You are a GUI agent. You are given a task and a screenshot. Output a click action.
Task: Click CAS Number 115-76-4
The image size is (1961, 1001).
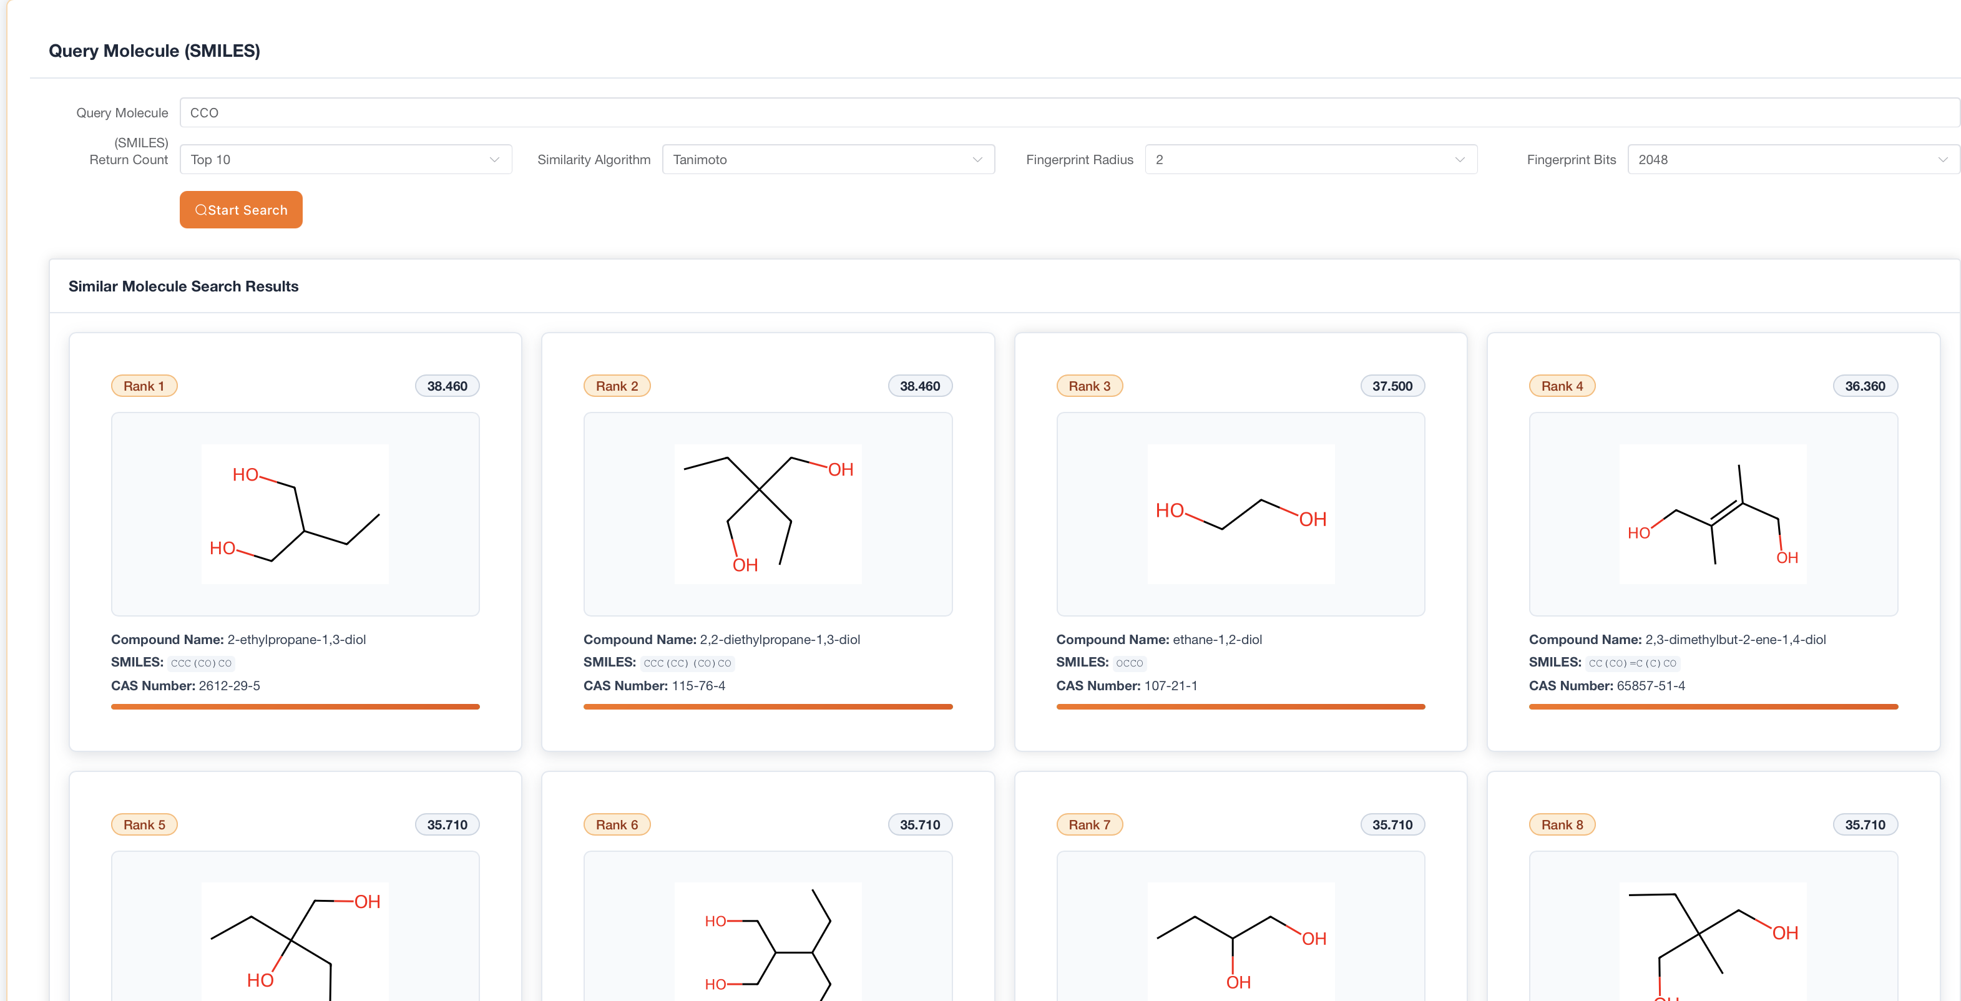point(698,686)
